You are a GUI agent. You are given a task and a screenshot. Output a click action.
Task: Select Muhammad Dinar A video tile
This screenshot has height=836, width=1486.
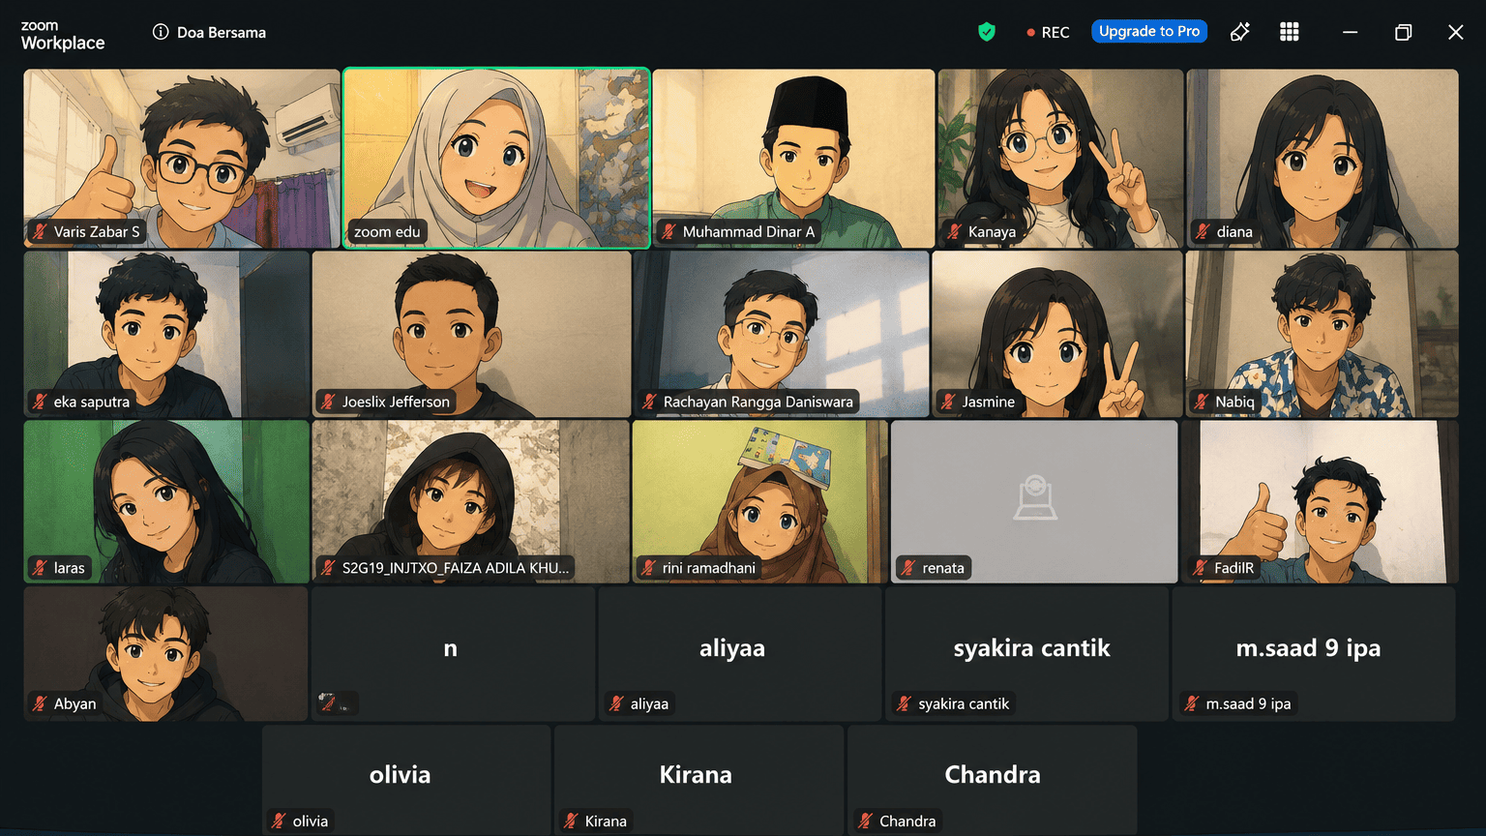793,159
